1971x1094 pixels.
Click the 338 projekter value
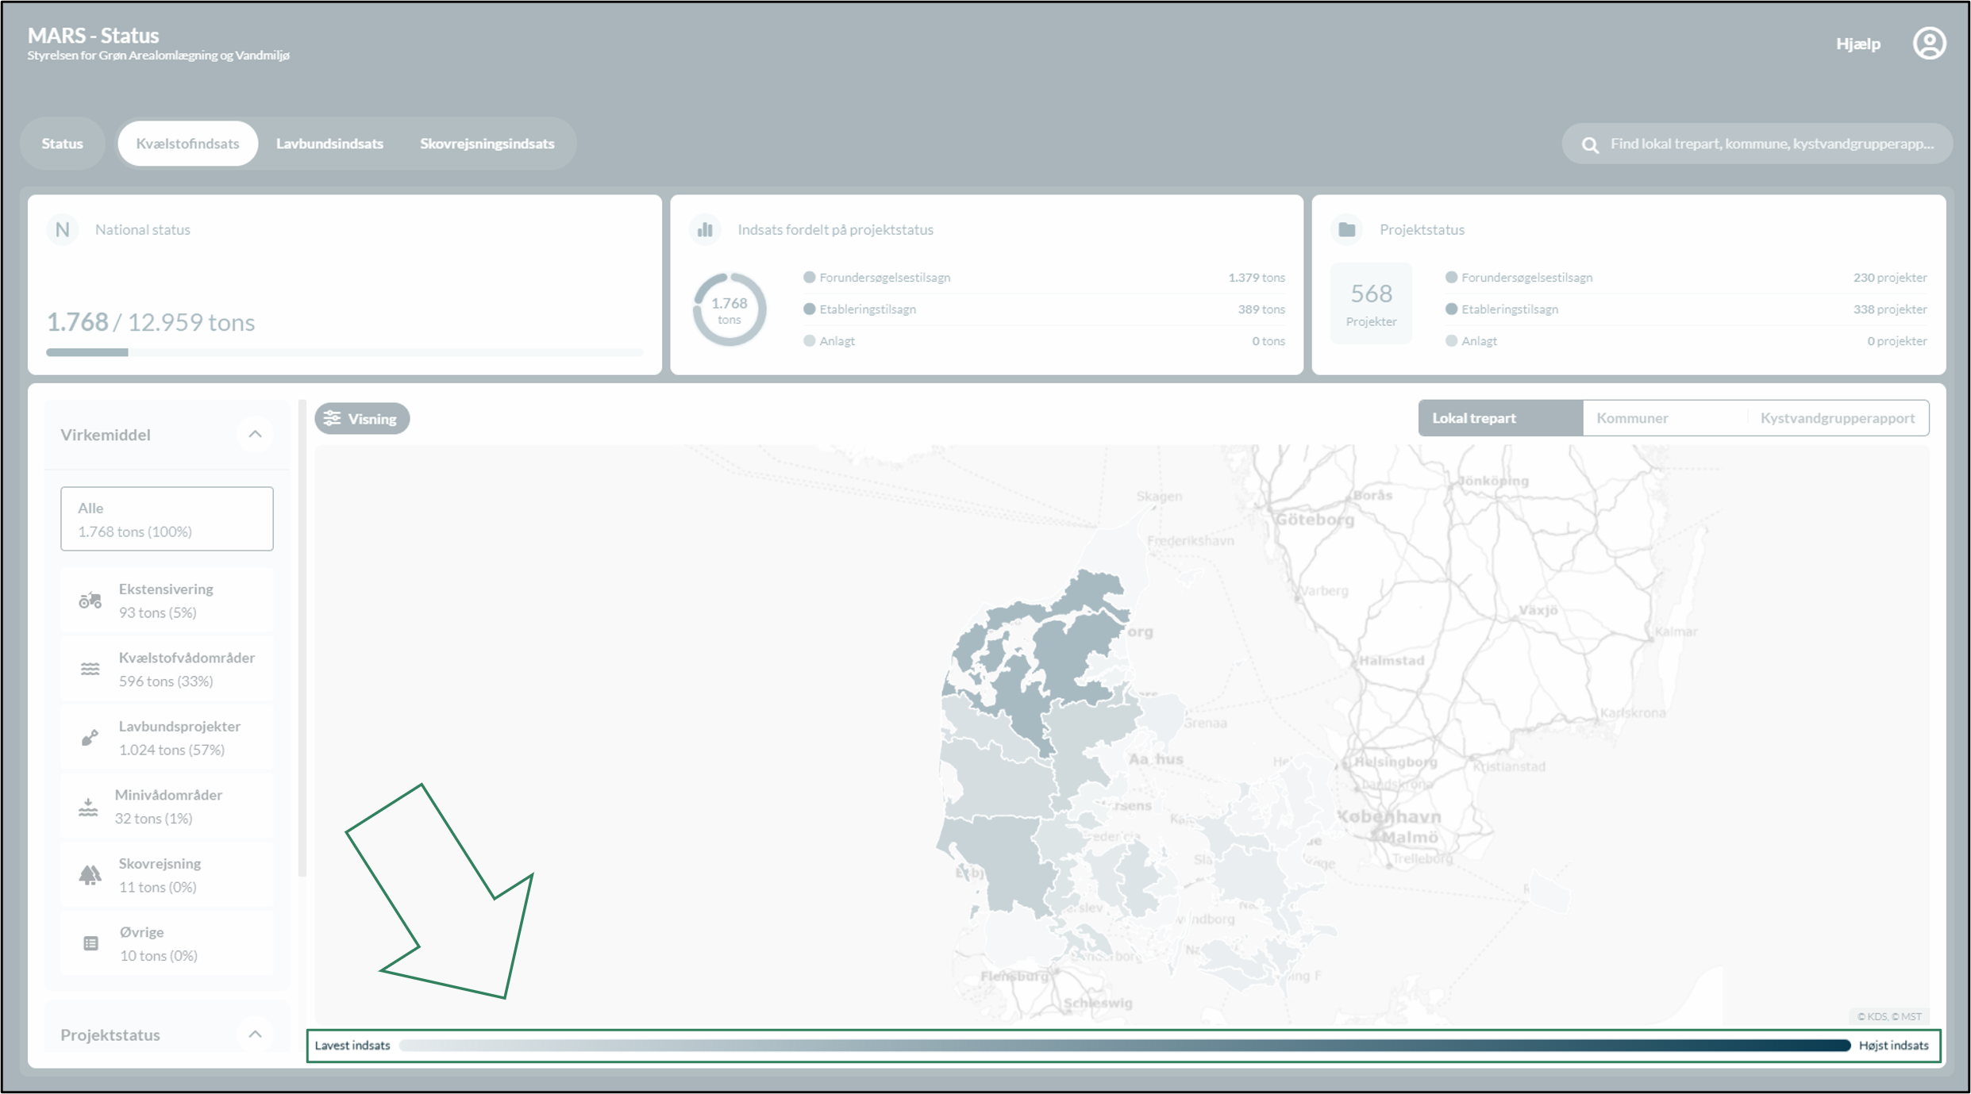pos(1890,309)
